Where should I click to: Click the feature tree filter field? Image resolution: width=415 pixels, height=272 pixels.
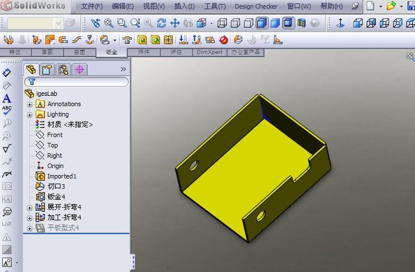[x=77, y=82]
